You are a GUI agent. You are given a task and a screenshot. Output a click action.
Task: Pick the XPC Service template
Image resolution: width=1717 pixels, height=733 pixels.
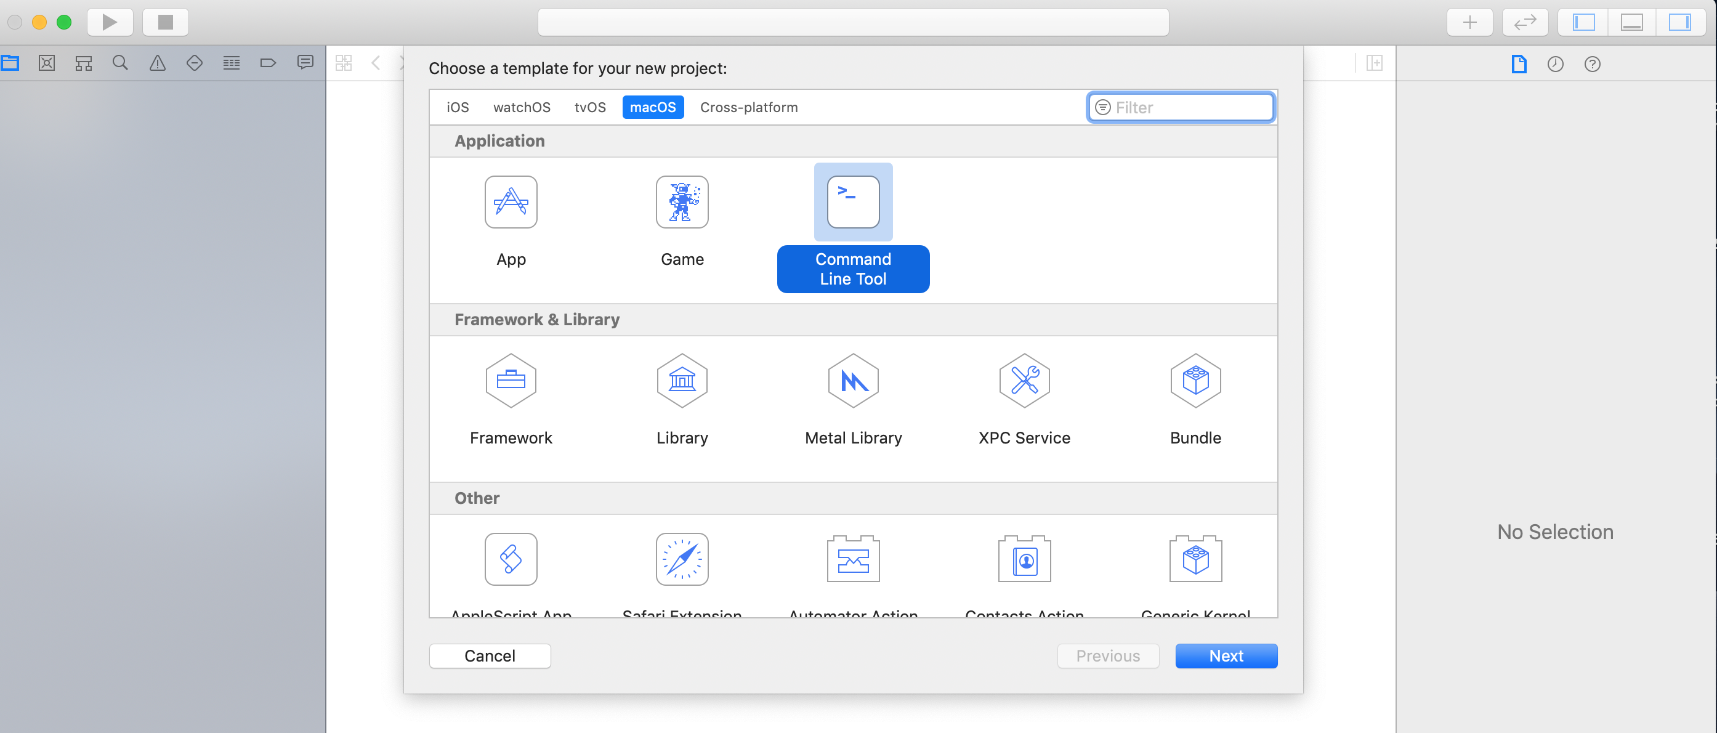click(1024, 381)
